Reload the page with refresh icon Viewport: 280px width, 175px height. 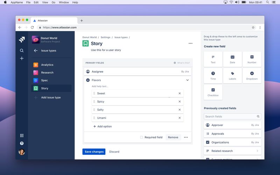32,28
